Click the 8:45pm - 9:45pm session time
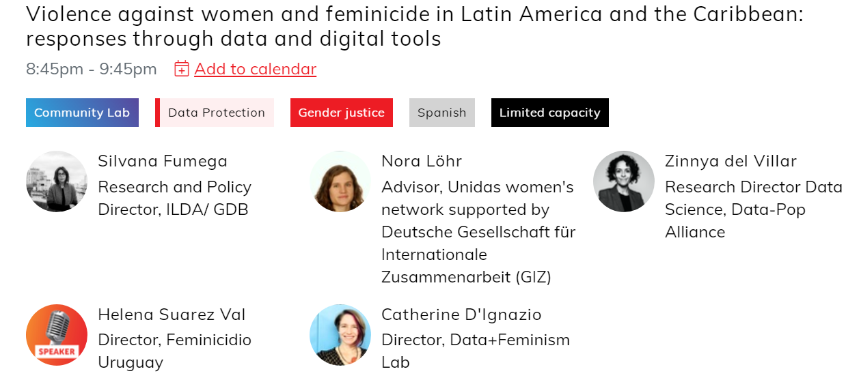 pos(92,69)
